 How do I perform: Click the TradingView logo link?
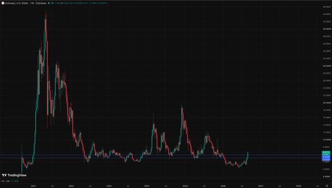click(x=14, y=175)
